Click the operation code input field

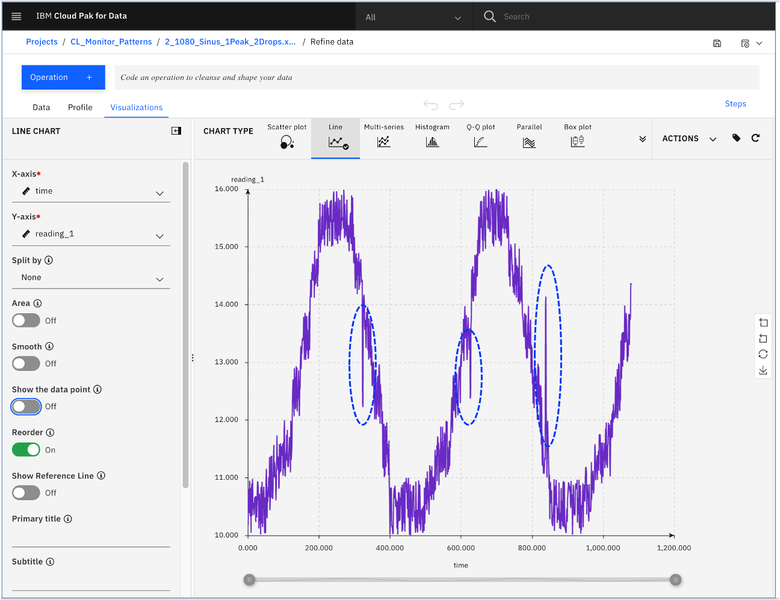[437, 78]
